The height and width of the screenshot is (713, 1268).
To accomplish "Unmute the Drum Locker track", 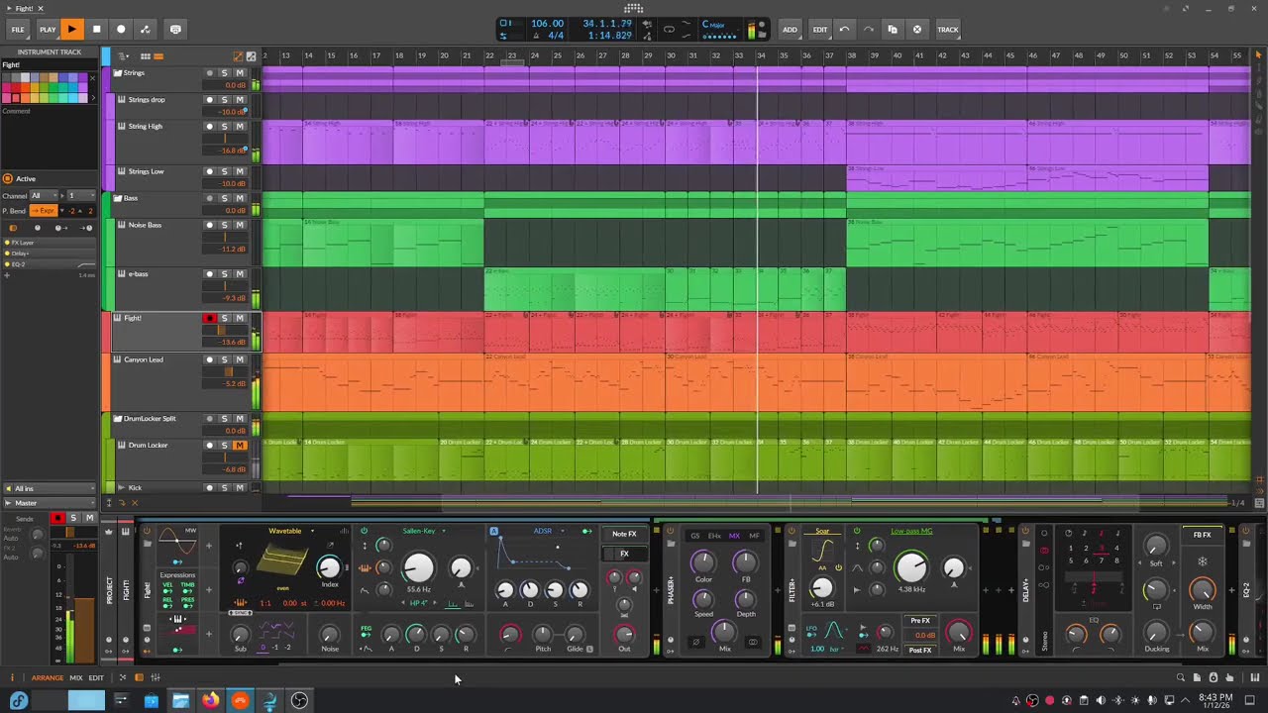I will [x=239, y=446].
